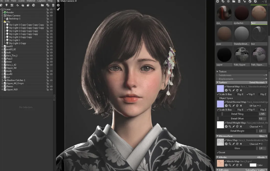The image size is (270, 171).
Task: Select the Shadow Catcher 1 object
Action: click(x=16, y=80)
